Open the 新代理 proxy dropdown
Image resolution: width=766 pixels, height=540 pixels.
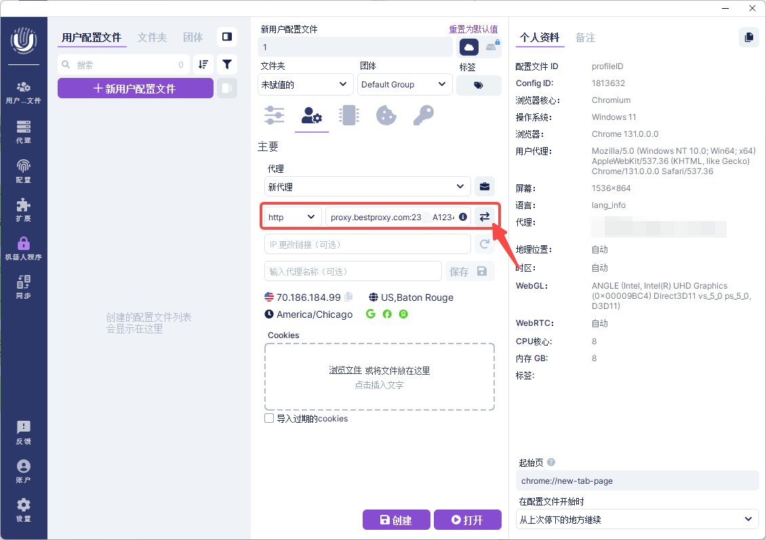point(367,186)
